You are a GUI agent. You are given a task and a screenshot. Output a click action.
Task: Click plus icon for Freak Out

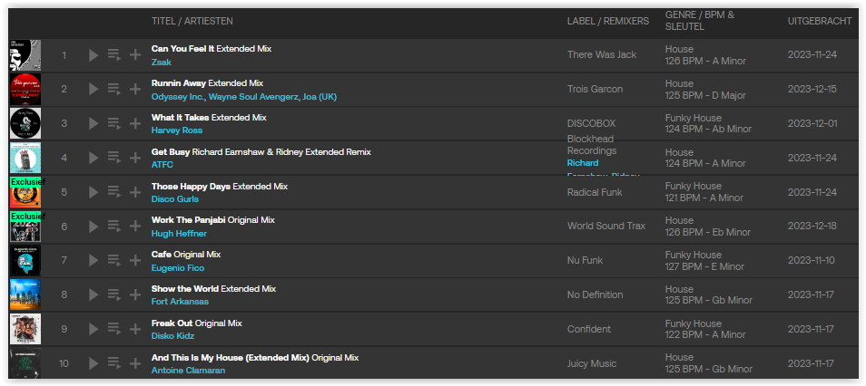click(x=135, y=329)
